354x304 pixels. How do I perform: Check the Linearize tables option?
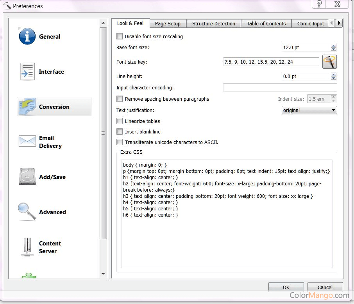point(120,121)
